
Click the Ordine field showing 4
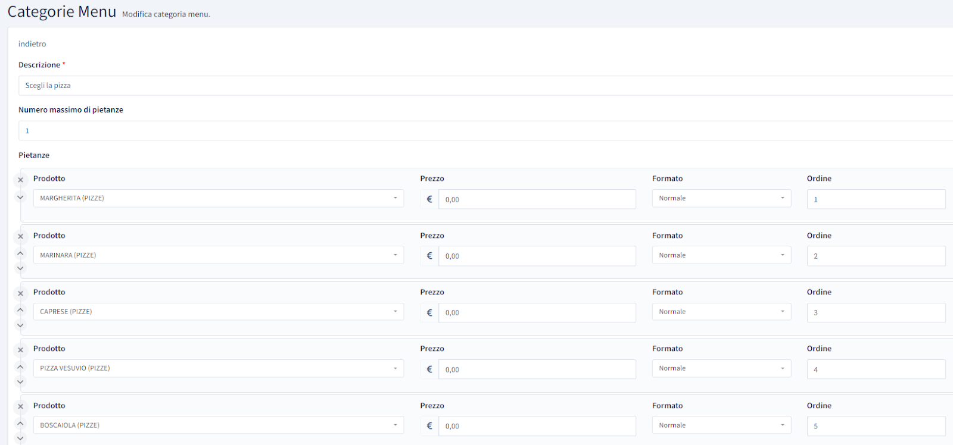876,369
